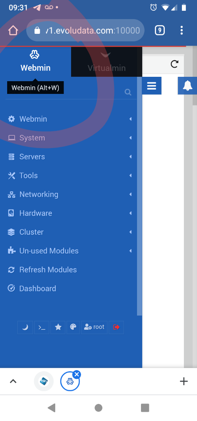Open theme configuration palette button
197x421 pixels.
click(x=73, y=327)
